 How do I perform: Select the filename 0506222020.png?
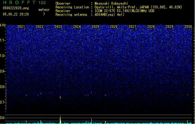click(16, 8)
